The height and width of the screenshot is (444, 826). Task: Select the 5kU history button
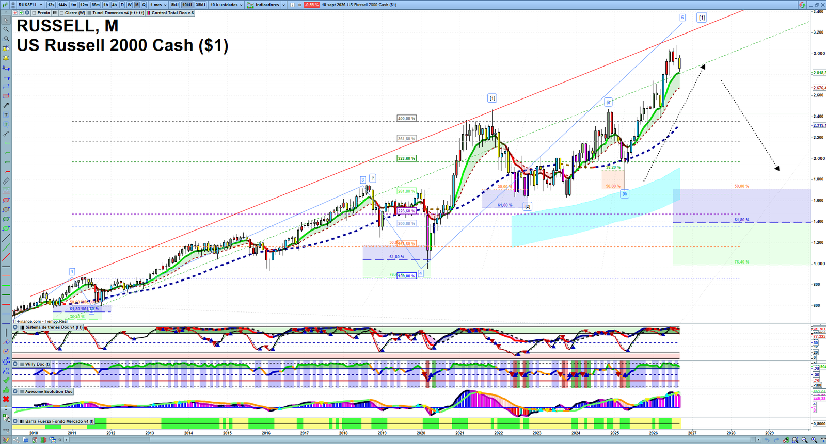175,5
